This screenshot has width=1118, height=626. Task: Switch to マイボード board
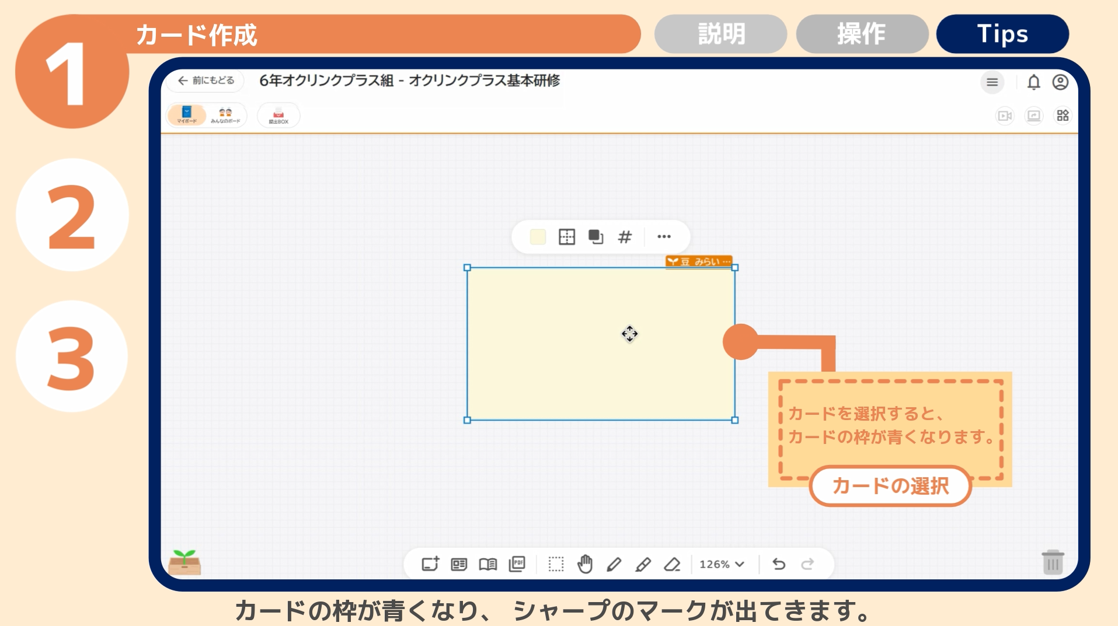pyautogui.click(x=187, y=115)
